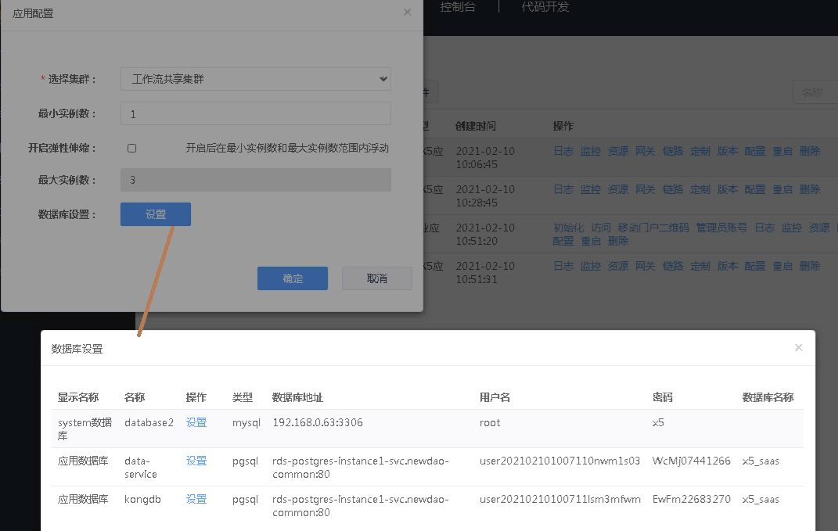Switch to the 控制台 tab
This screenshot has height=531, width=838.
tap(458, 7)
